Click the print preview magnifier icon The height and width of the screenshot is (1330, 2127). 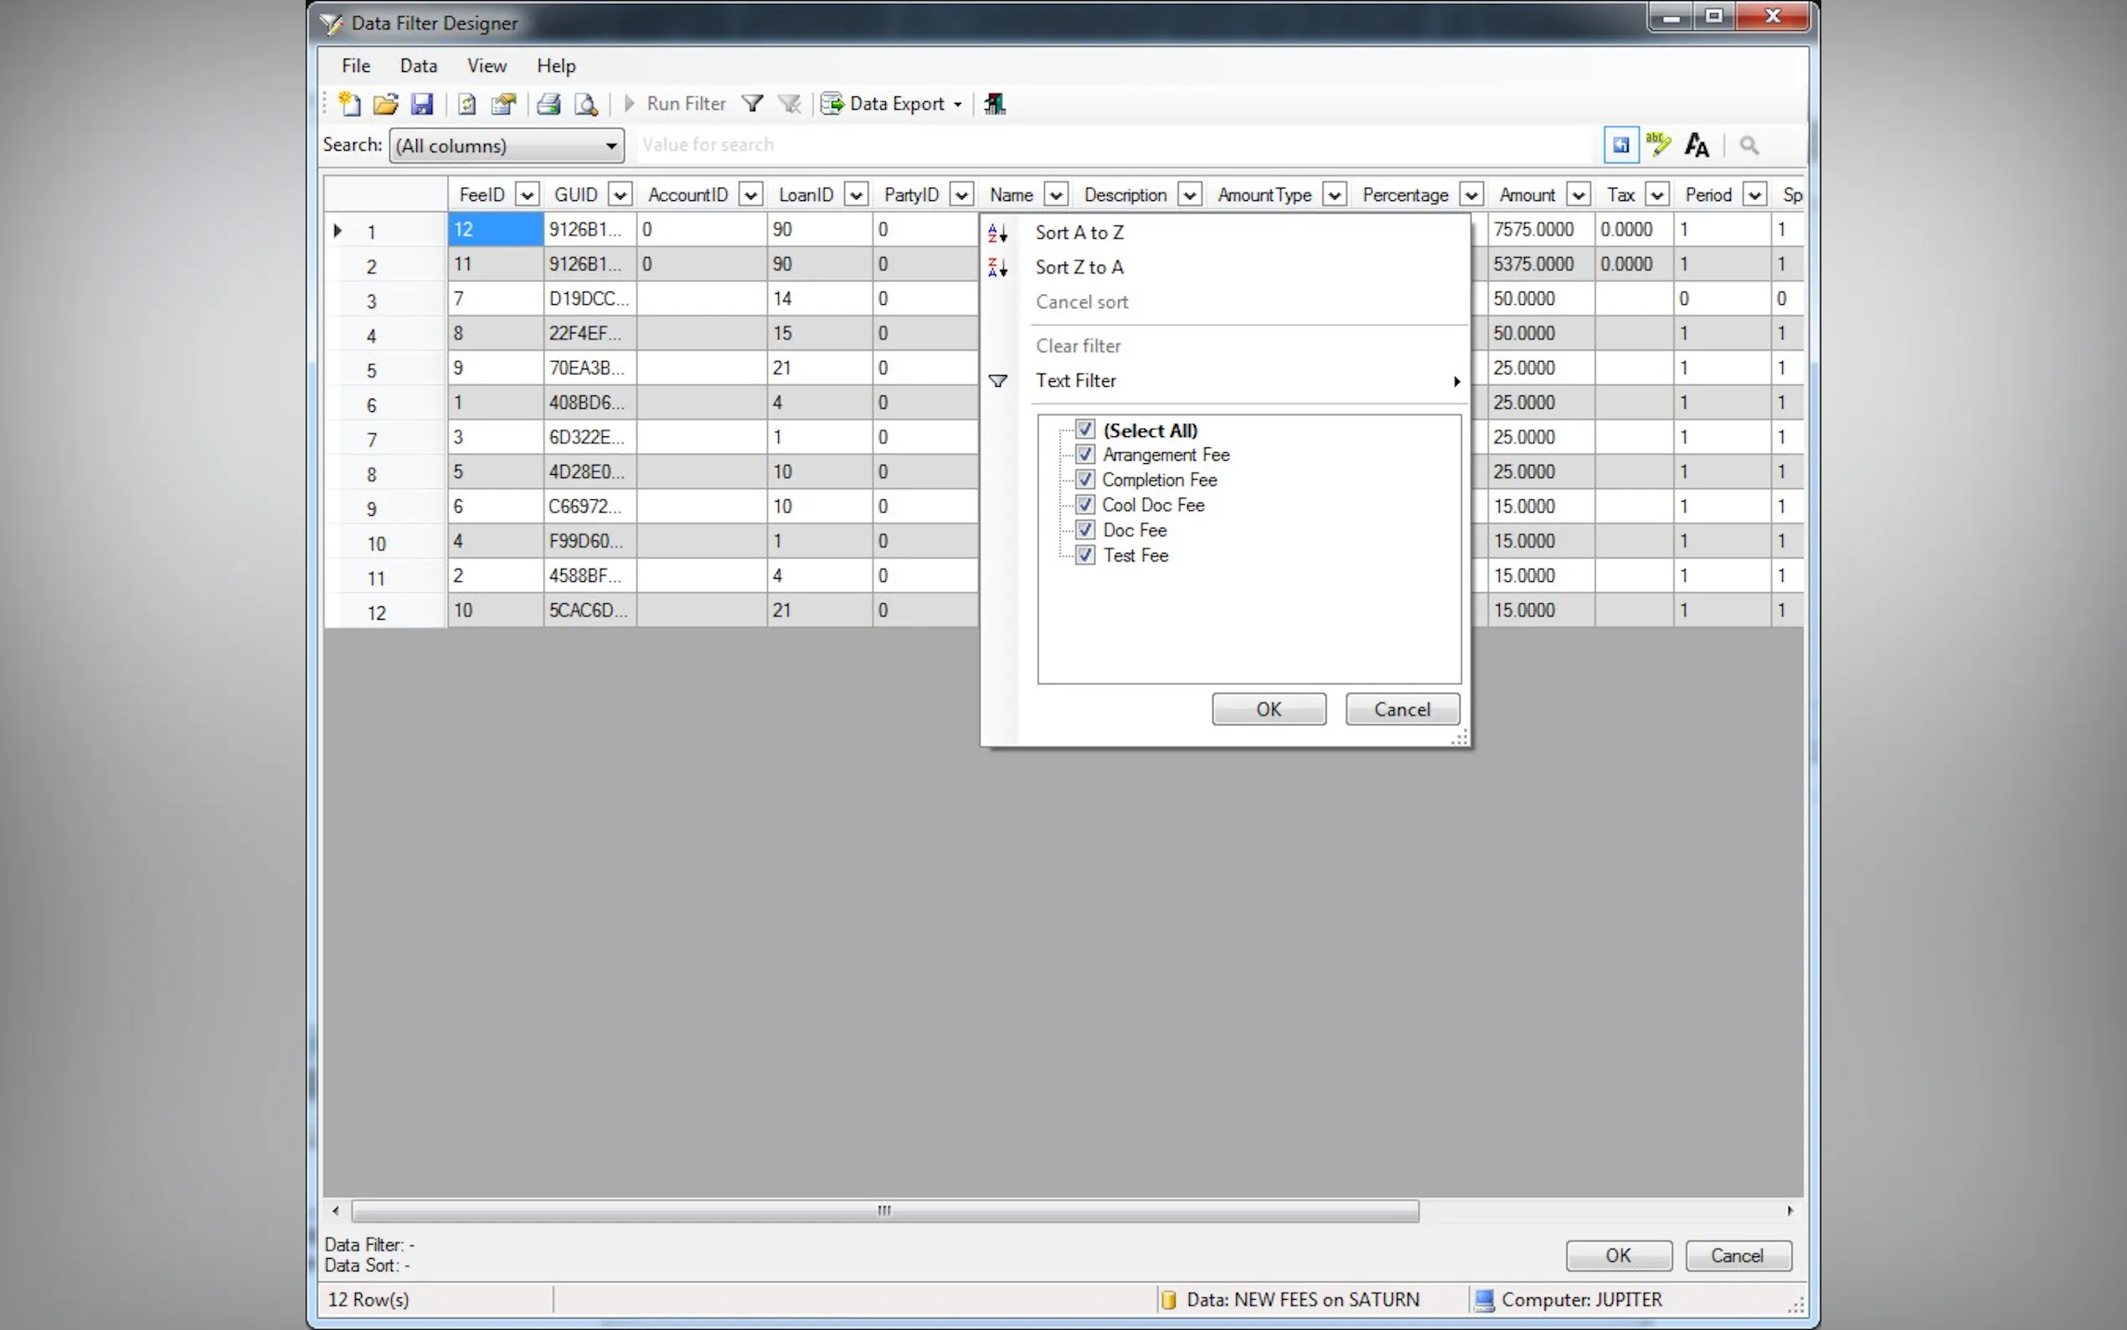pyautogui.click(x=585, y=104)
